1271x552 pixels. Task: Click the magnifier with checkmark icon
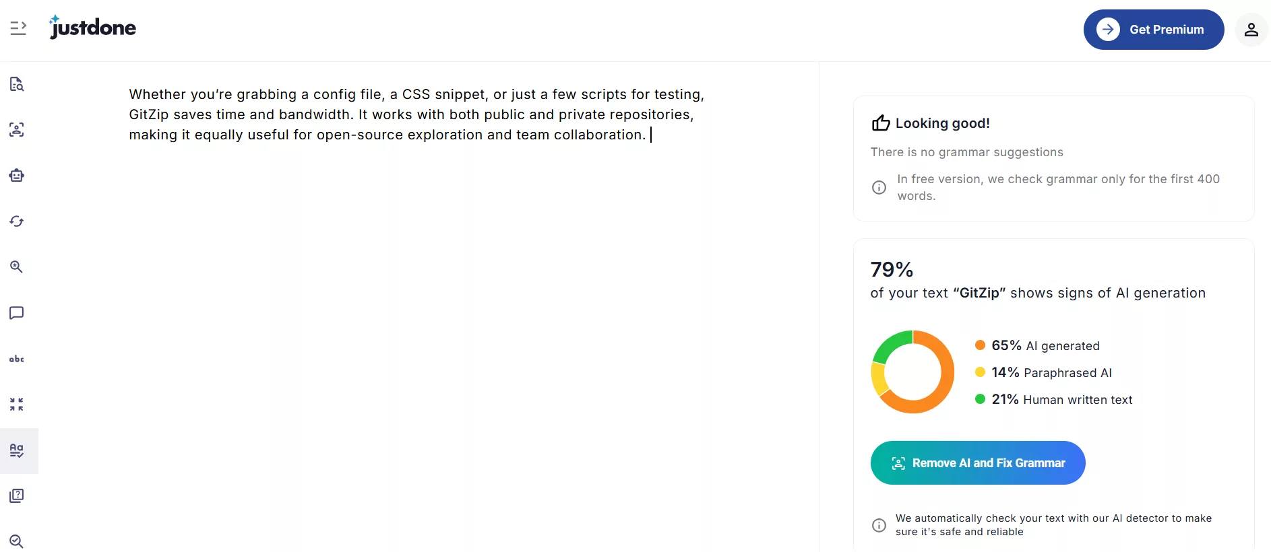[x=17, y=541]
